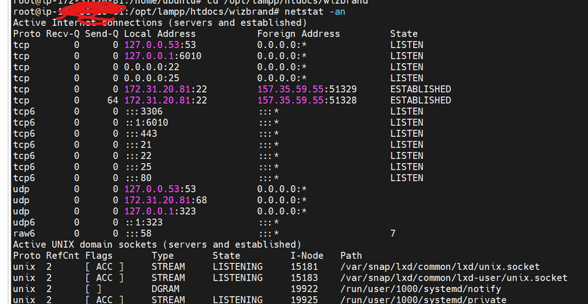588x304 pixels.
Task: Select the tcp6 port :::3306 entry
Action: [143, 112]
